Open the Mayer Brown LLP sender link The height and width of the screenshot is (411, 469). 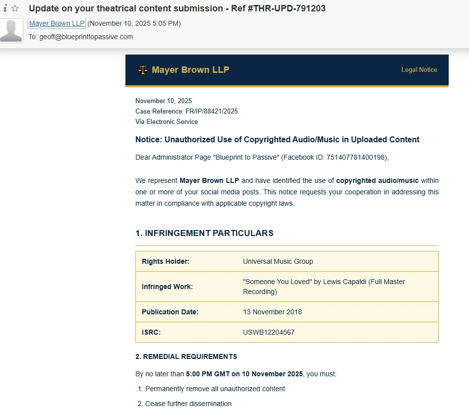(57, 23)
